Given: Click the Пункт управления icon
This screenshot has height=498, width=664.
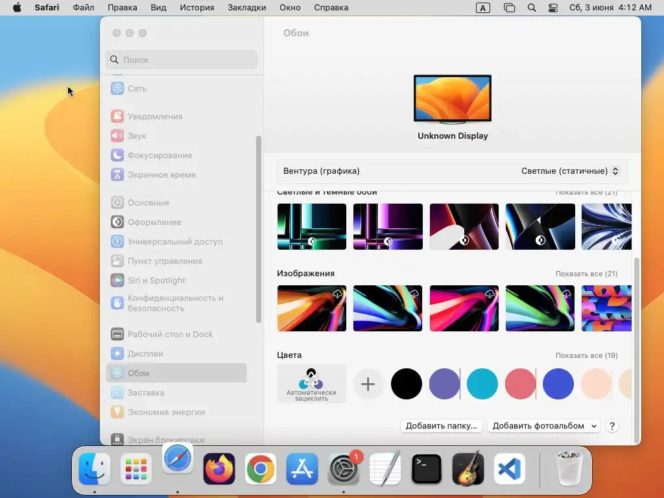Looking at the screenshot, I should [x=117, y=261].
